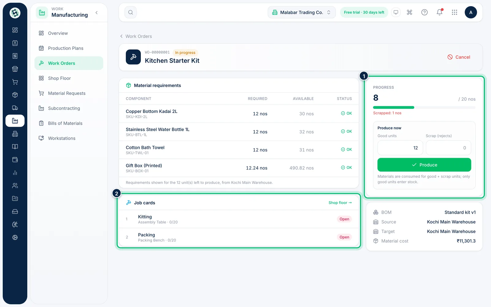Open the wallet icon in left rail

coord(15,160)
